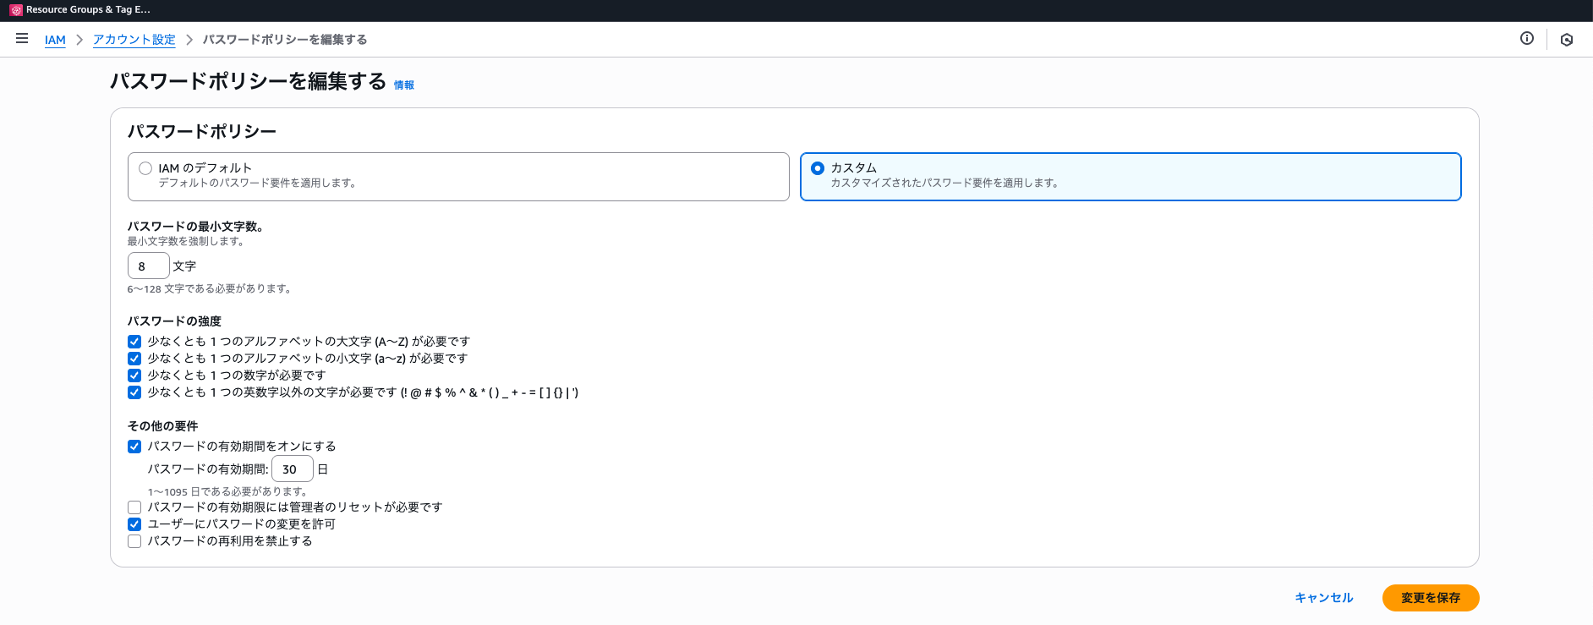Click the minimum password length field
1593x625 pixels.
pyautogui.click(x=148, y=266)
